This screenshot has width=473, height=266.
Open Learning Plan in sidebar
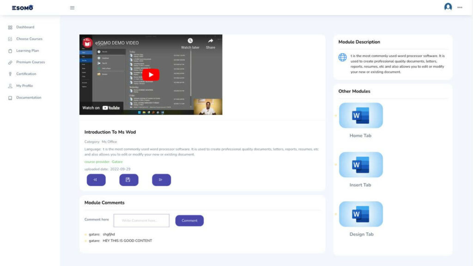pyautogui.click(x=27, y=51)
